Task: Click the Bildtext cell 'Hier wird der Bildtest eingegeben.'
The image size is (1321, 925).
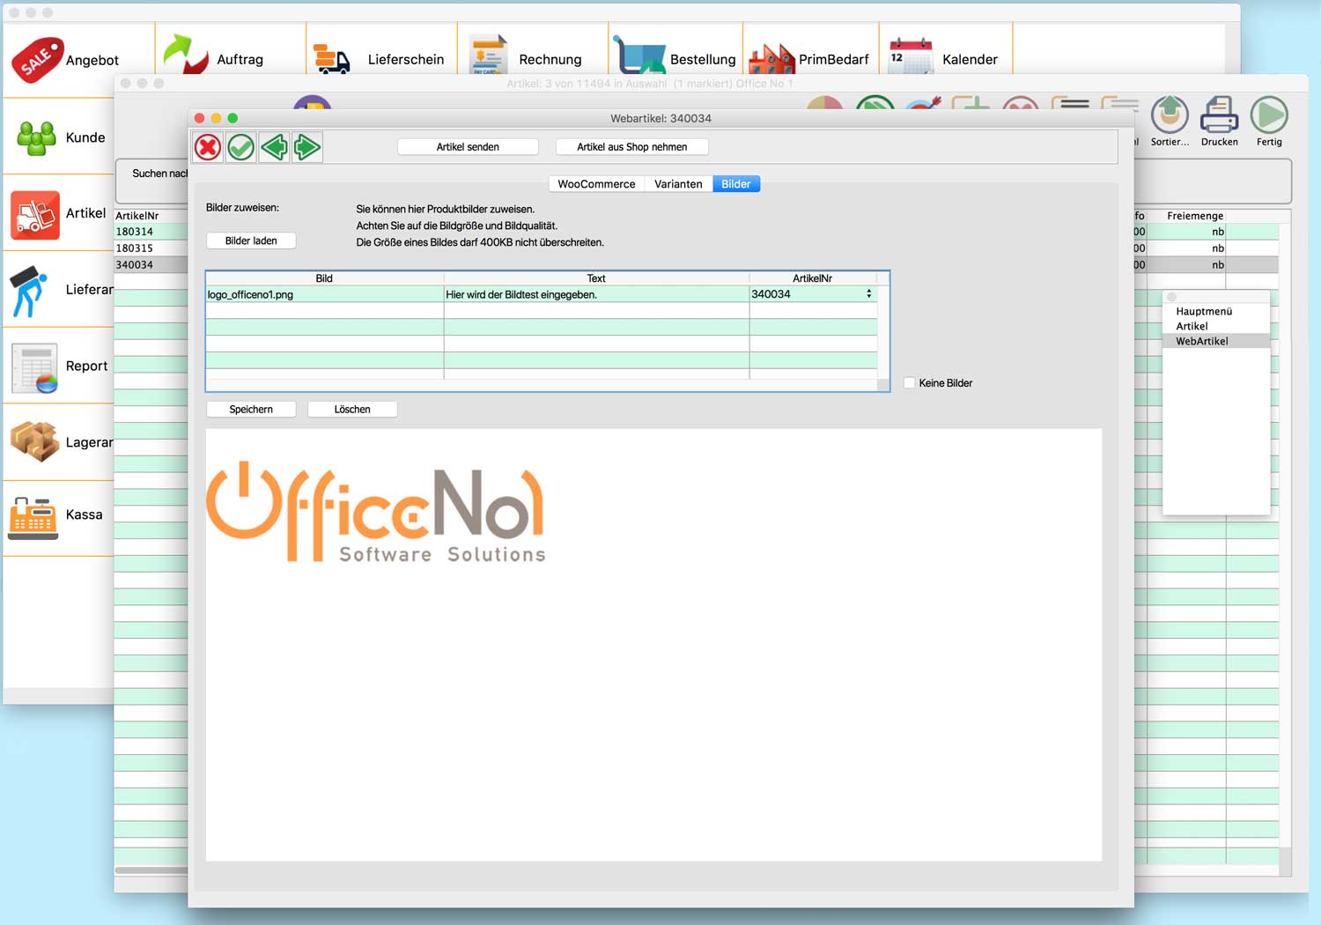Action: tap(596, 294)
